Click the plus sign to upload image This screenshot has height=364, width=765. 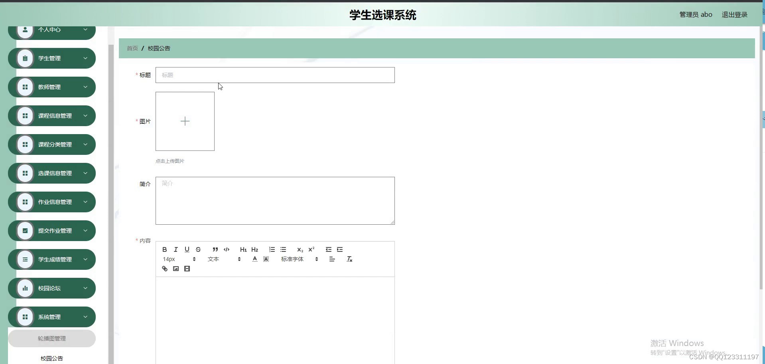pyautogui.click(x=185, y=121)
